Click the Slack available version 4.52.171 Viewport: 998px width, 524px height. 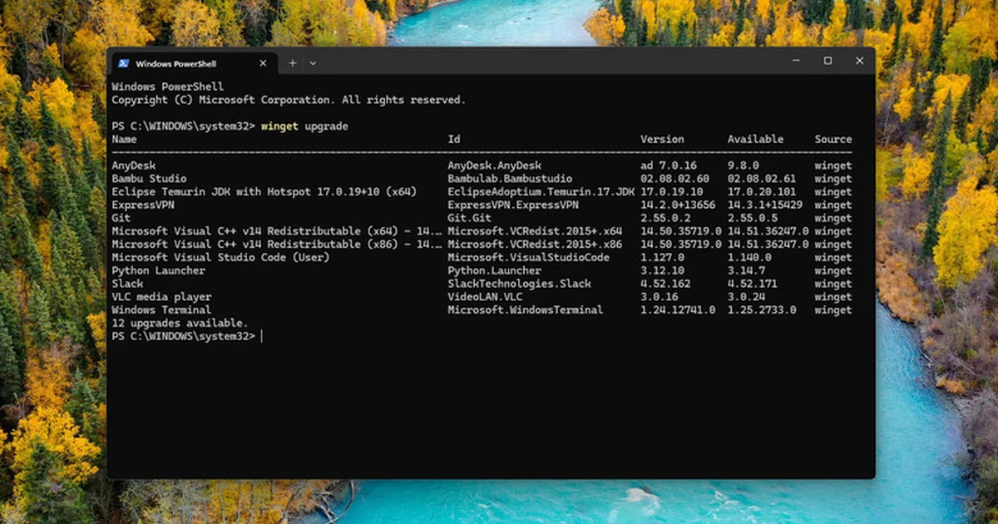pyautogui.click(x=752, y=284)
